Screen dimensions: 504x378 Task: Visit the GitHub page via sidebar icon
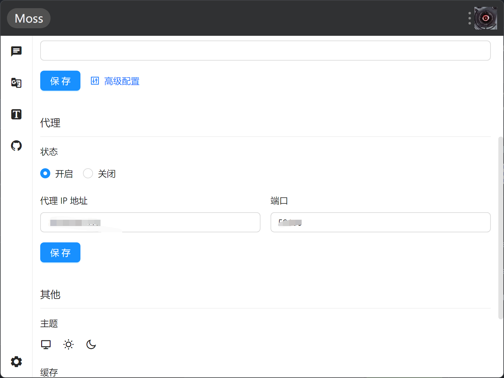(16, 145)
